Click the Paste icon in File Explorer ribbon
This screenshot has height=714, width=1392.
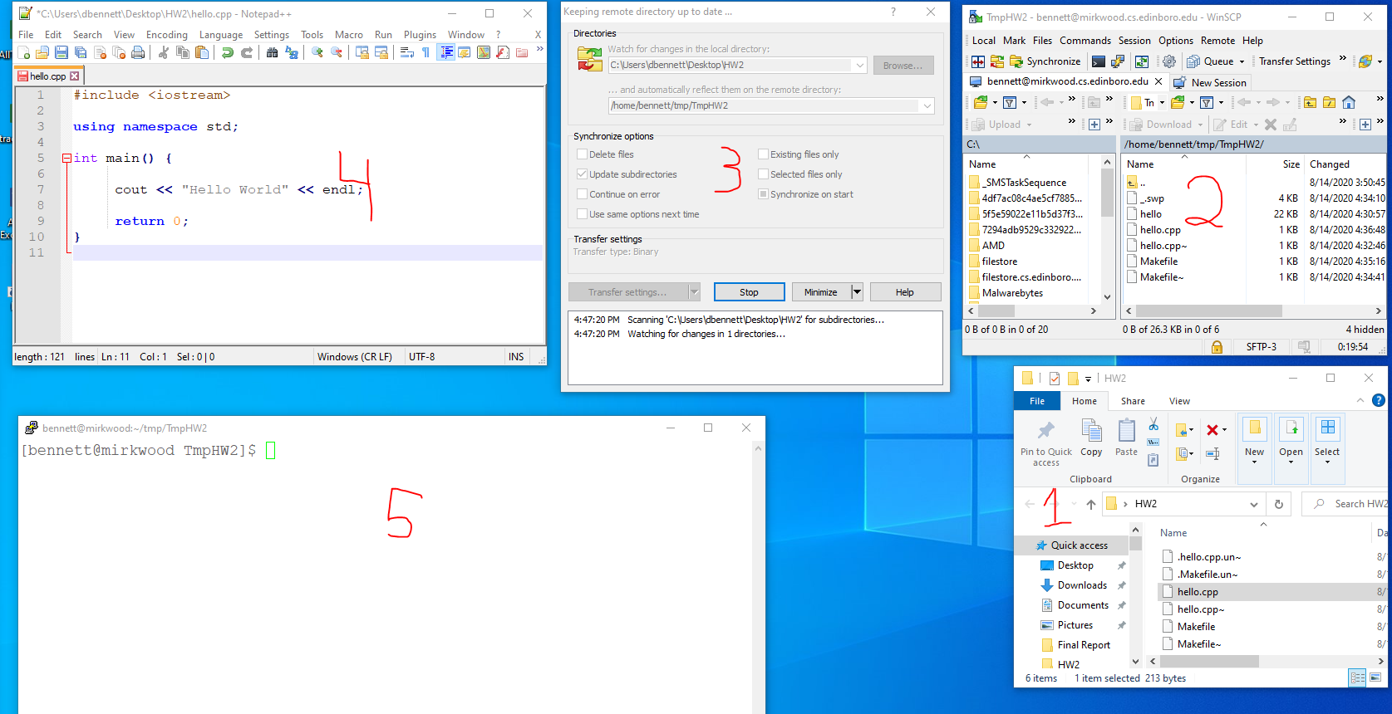pos(1126,438)
